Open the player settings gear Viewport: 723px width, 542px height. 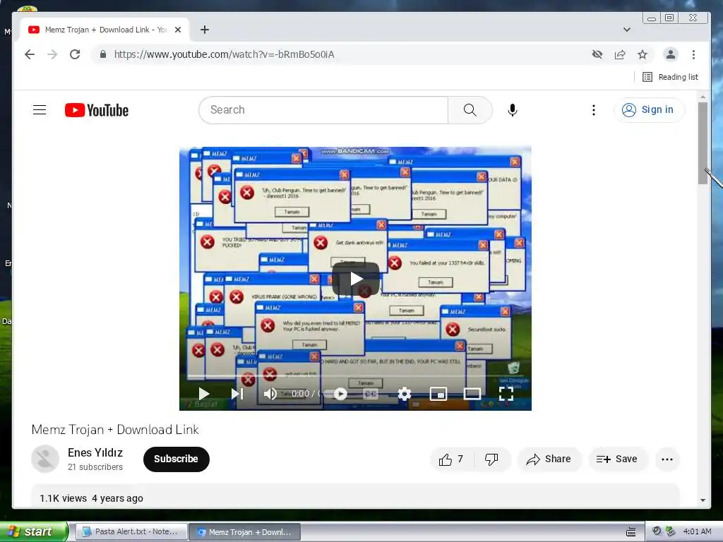pos(405,394)
